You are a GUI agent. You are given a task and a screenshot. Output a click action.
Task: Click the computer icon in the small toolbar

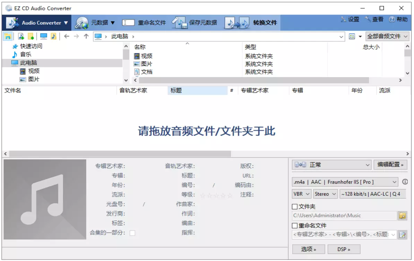click(x=44, y=36)
